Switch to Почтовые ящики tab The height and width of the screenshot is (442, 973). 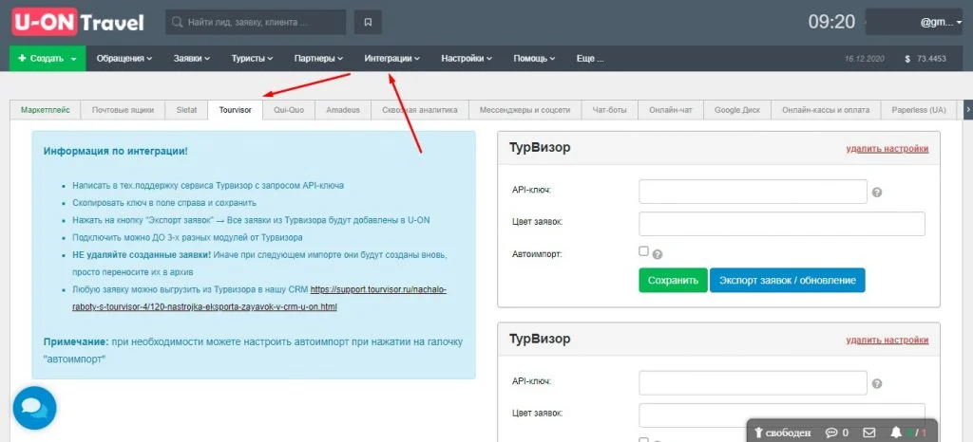coord(123,110)
